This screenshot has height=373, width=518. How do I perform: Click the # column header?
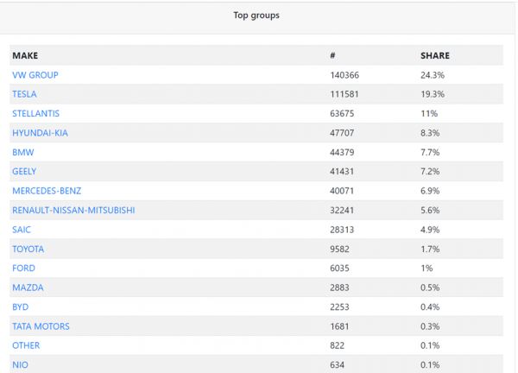[332, 55]
